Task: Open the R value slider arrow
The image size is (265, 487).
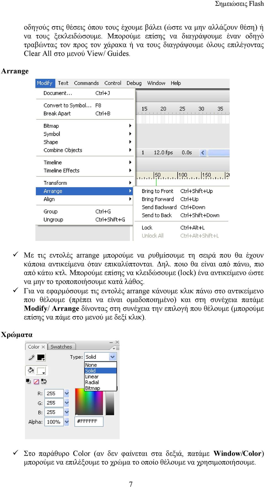Action: click(x=67, y=393)
